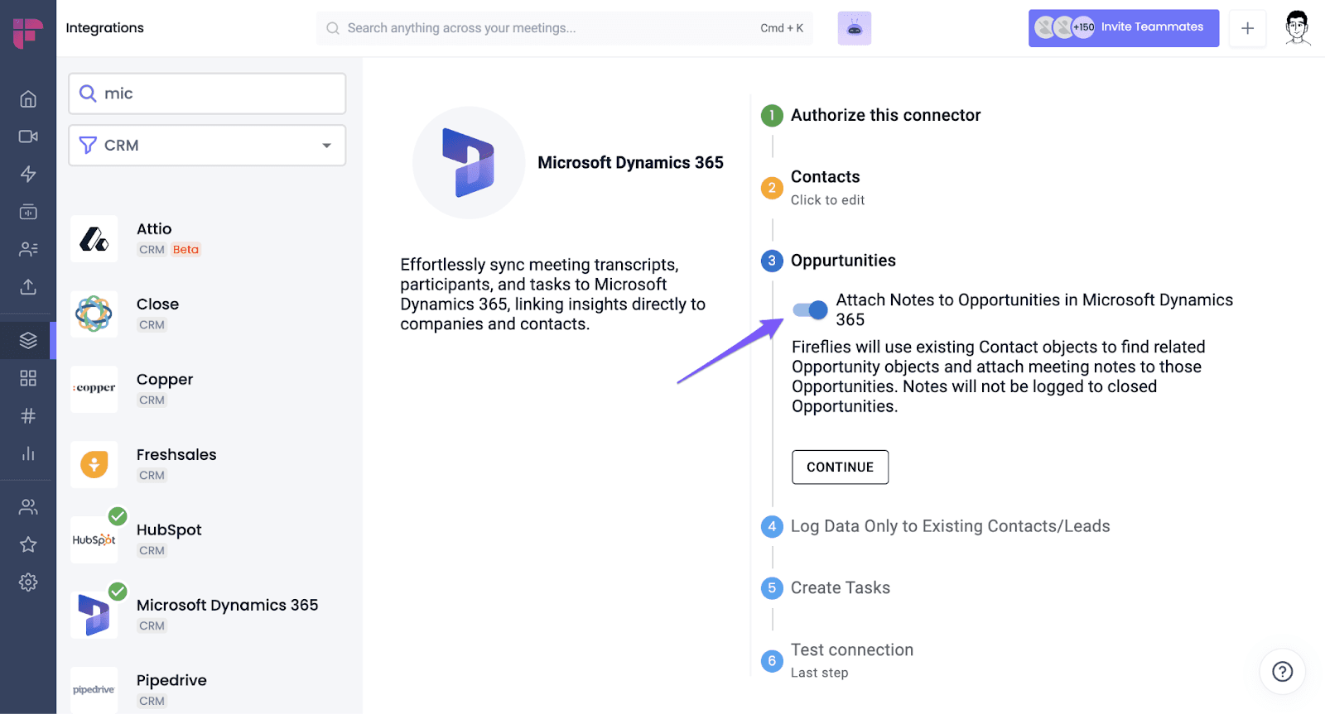The height and width of the screenshot is (714, 1325).
Task: Select Pipedrive in the integrations list
Action: (x=207, y=690)
